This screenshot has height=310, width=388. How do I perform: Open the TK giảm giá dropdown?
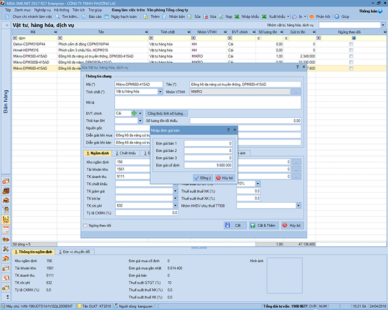pos(175,191)
